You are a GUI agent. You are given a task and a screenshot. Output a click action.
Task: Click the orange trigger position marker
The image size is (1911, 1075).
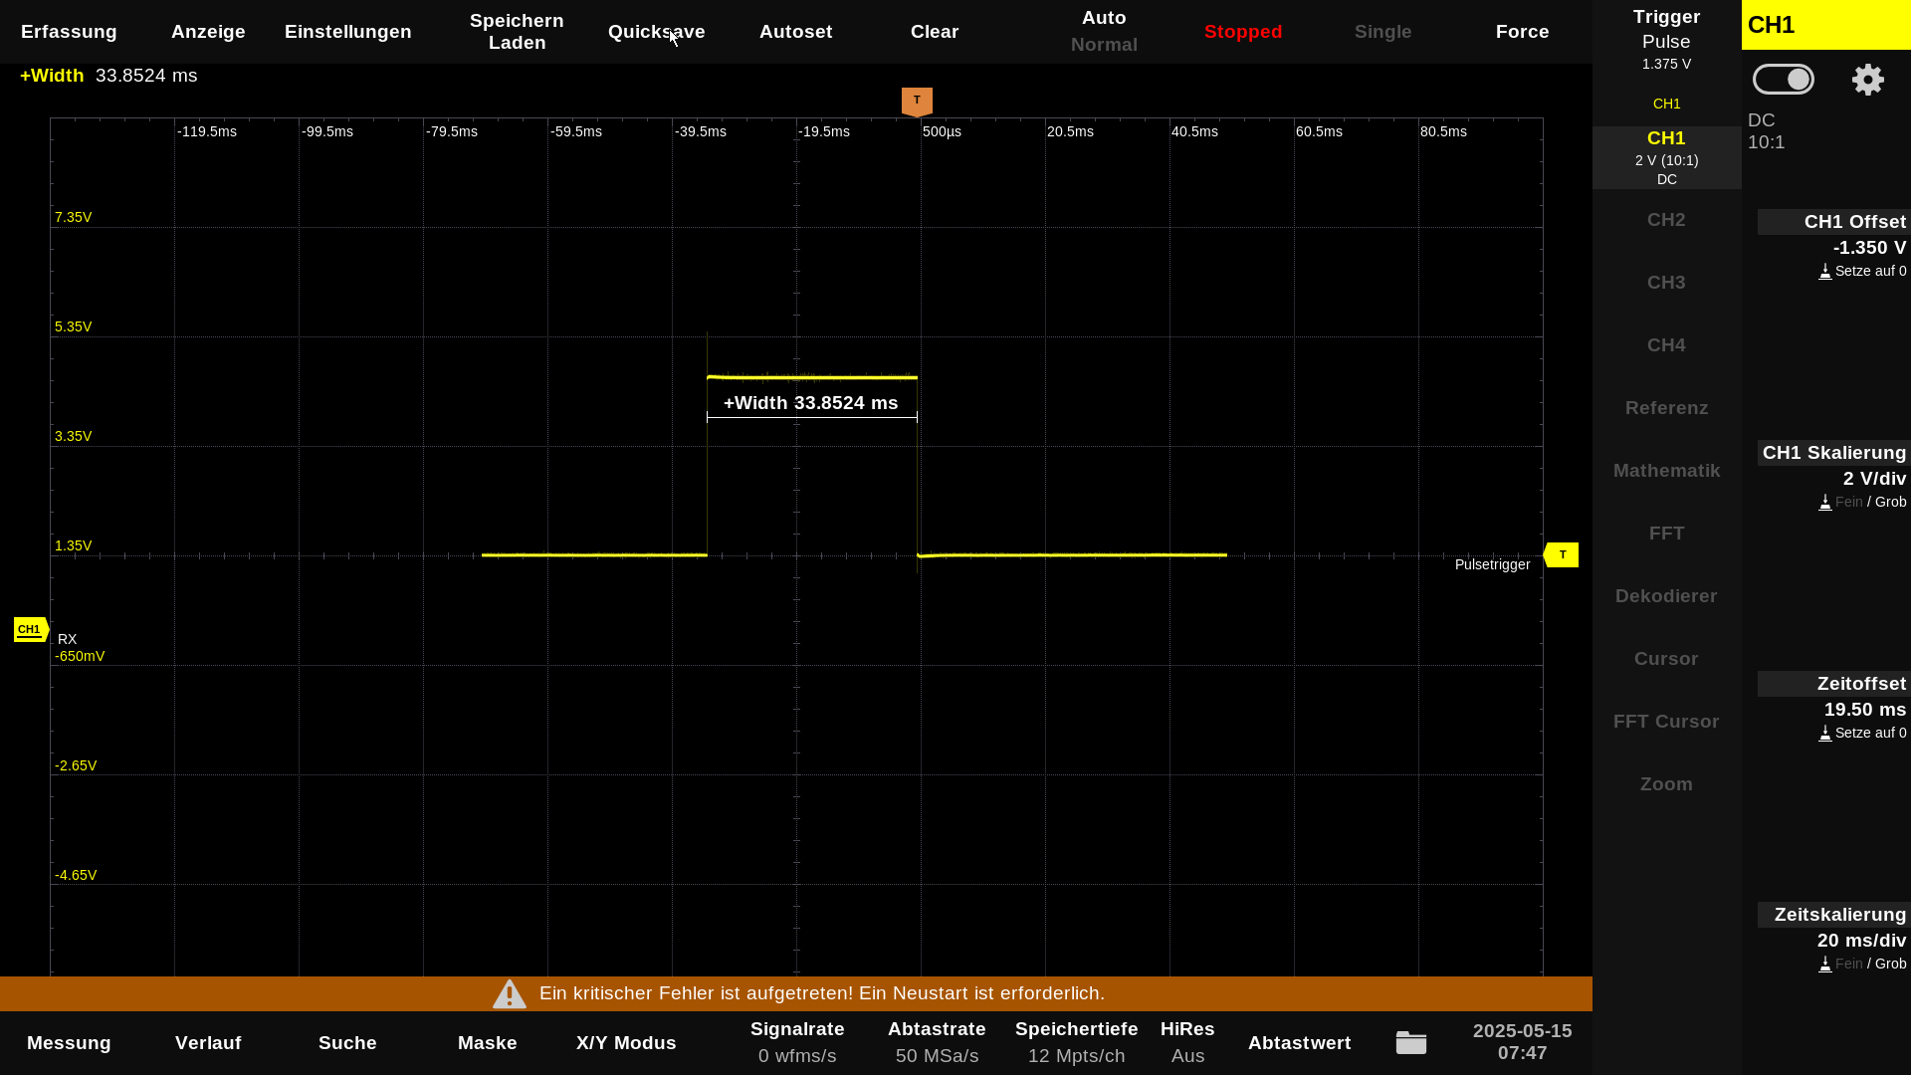pyautogui.click(x=917, y=101)
